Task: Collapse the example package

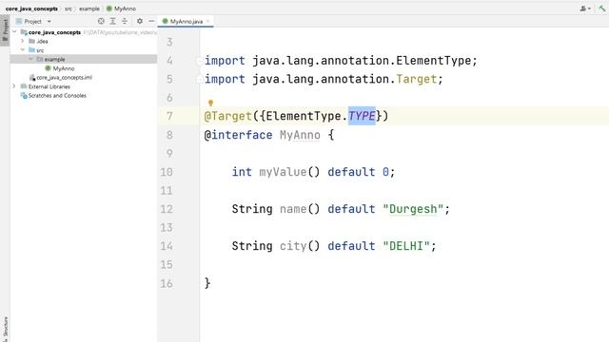Action: coord(30,59)
